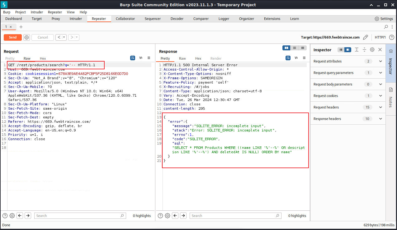Switch to the Decoder tab

[x=177, y=19]
